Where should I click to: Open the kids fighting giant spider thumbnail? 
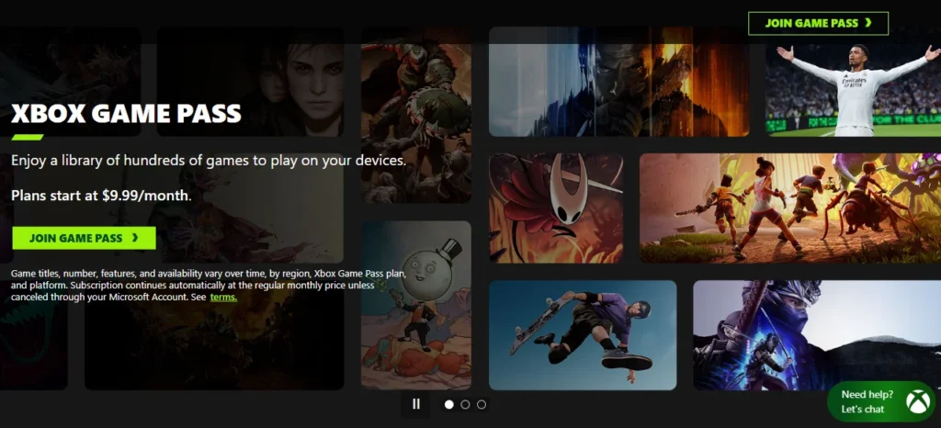point(789,208)
